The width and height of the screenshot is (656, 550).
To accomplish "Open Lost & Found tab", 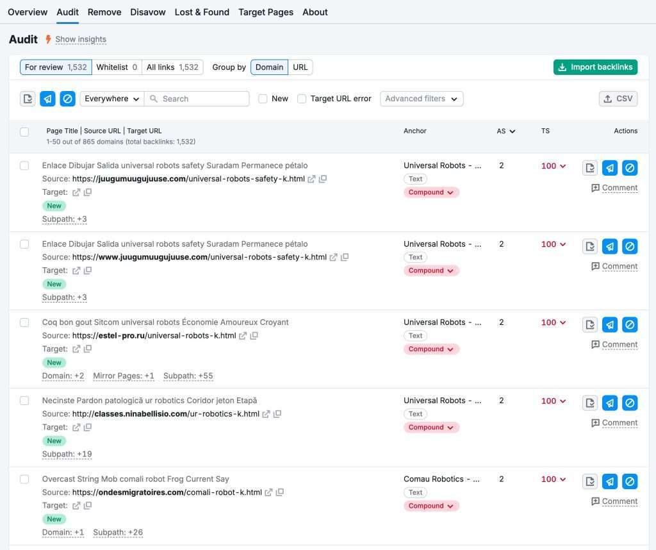I will click(x=202, y=12).
